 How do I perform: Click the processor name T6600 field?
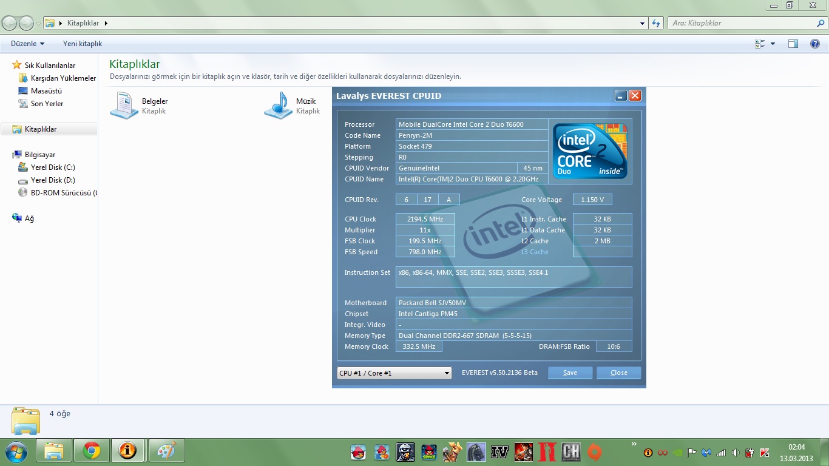(472, 124)
